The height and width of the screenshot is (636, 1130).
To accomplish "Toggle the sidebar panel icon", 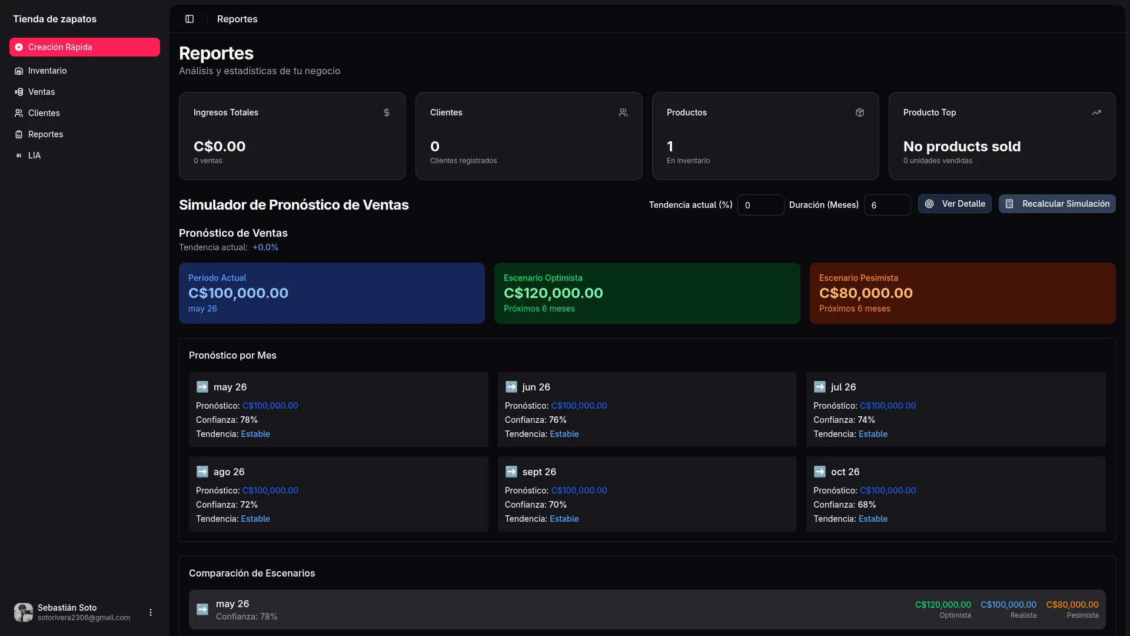I will pos(190,19).
